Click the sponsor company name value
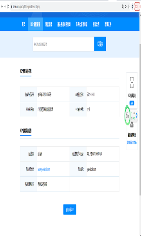The image size is (141, 236). 45,109
